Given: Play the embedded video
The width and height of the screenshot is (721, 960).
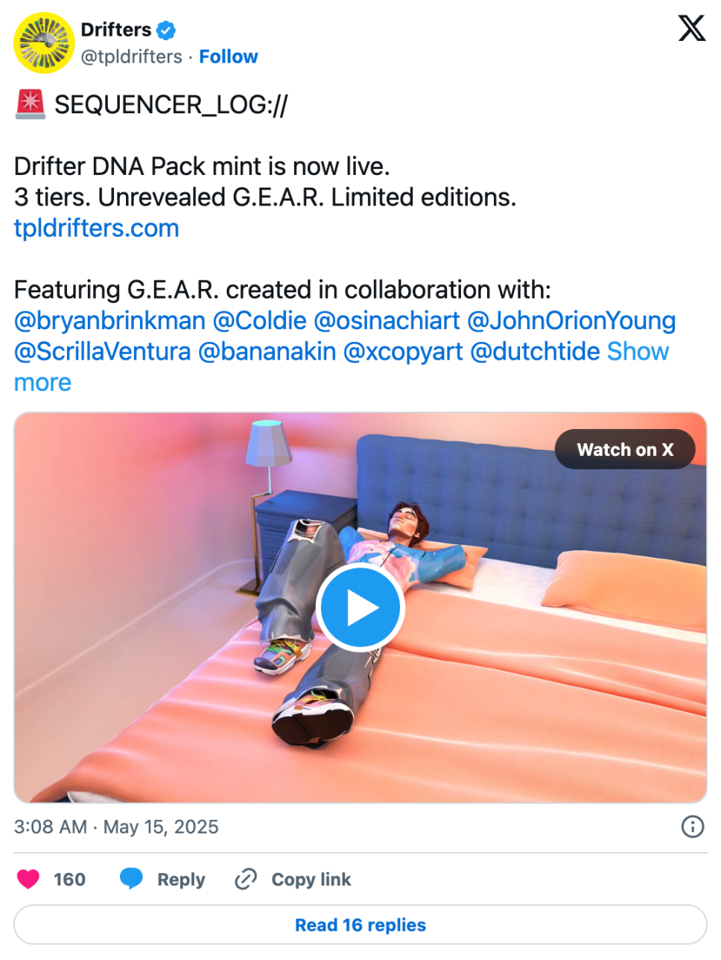Looking at the screenshot, I should point(360,608).
